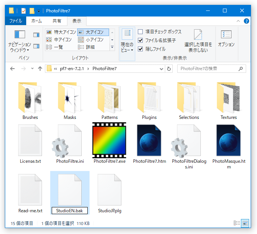Select the PhotoFiltre7.htm file icon
Screen dimensions: 257x234
pos(149,140)
